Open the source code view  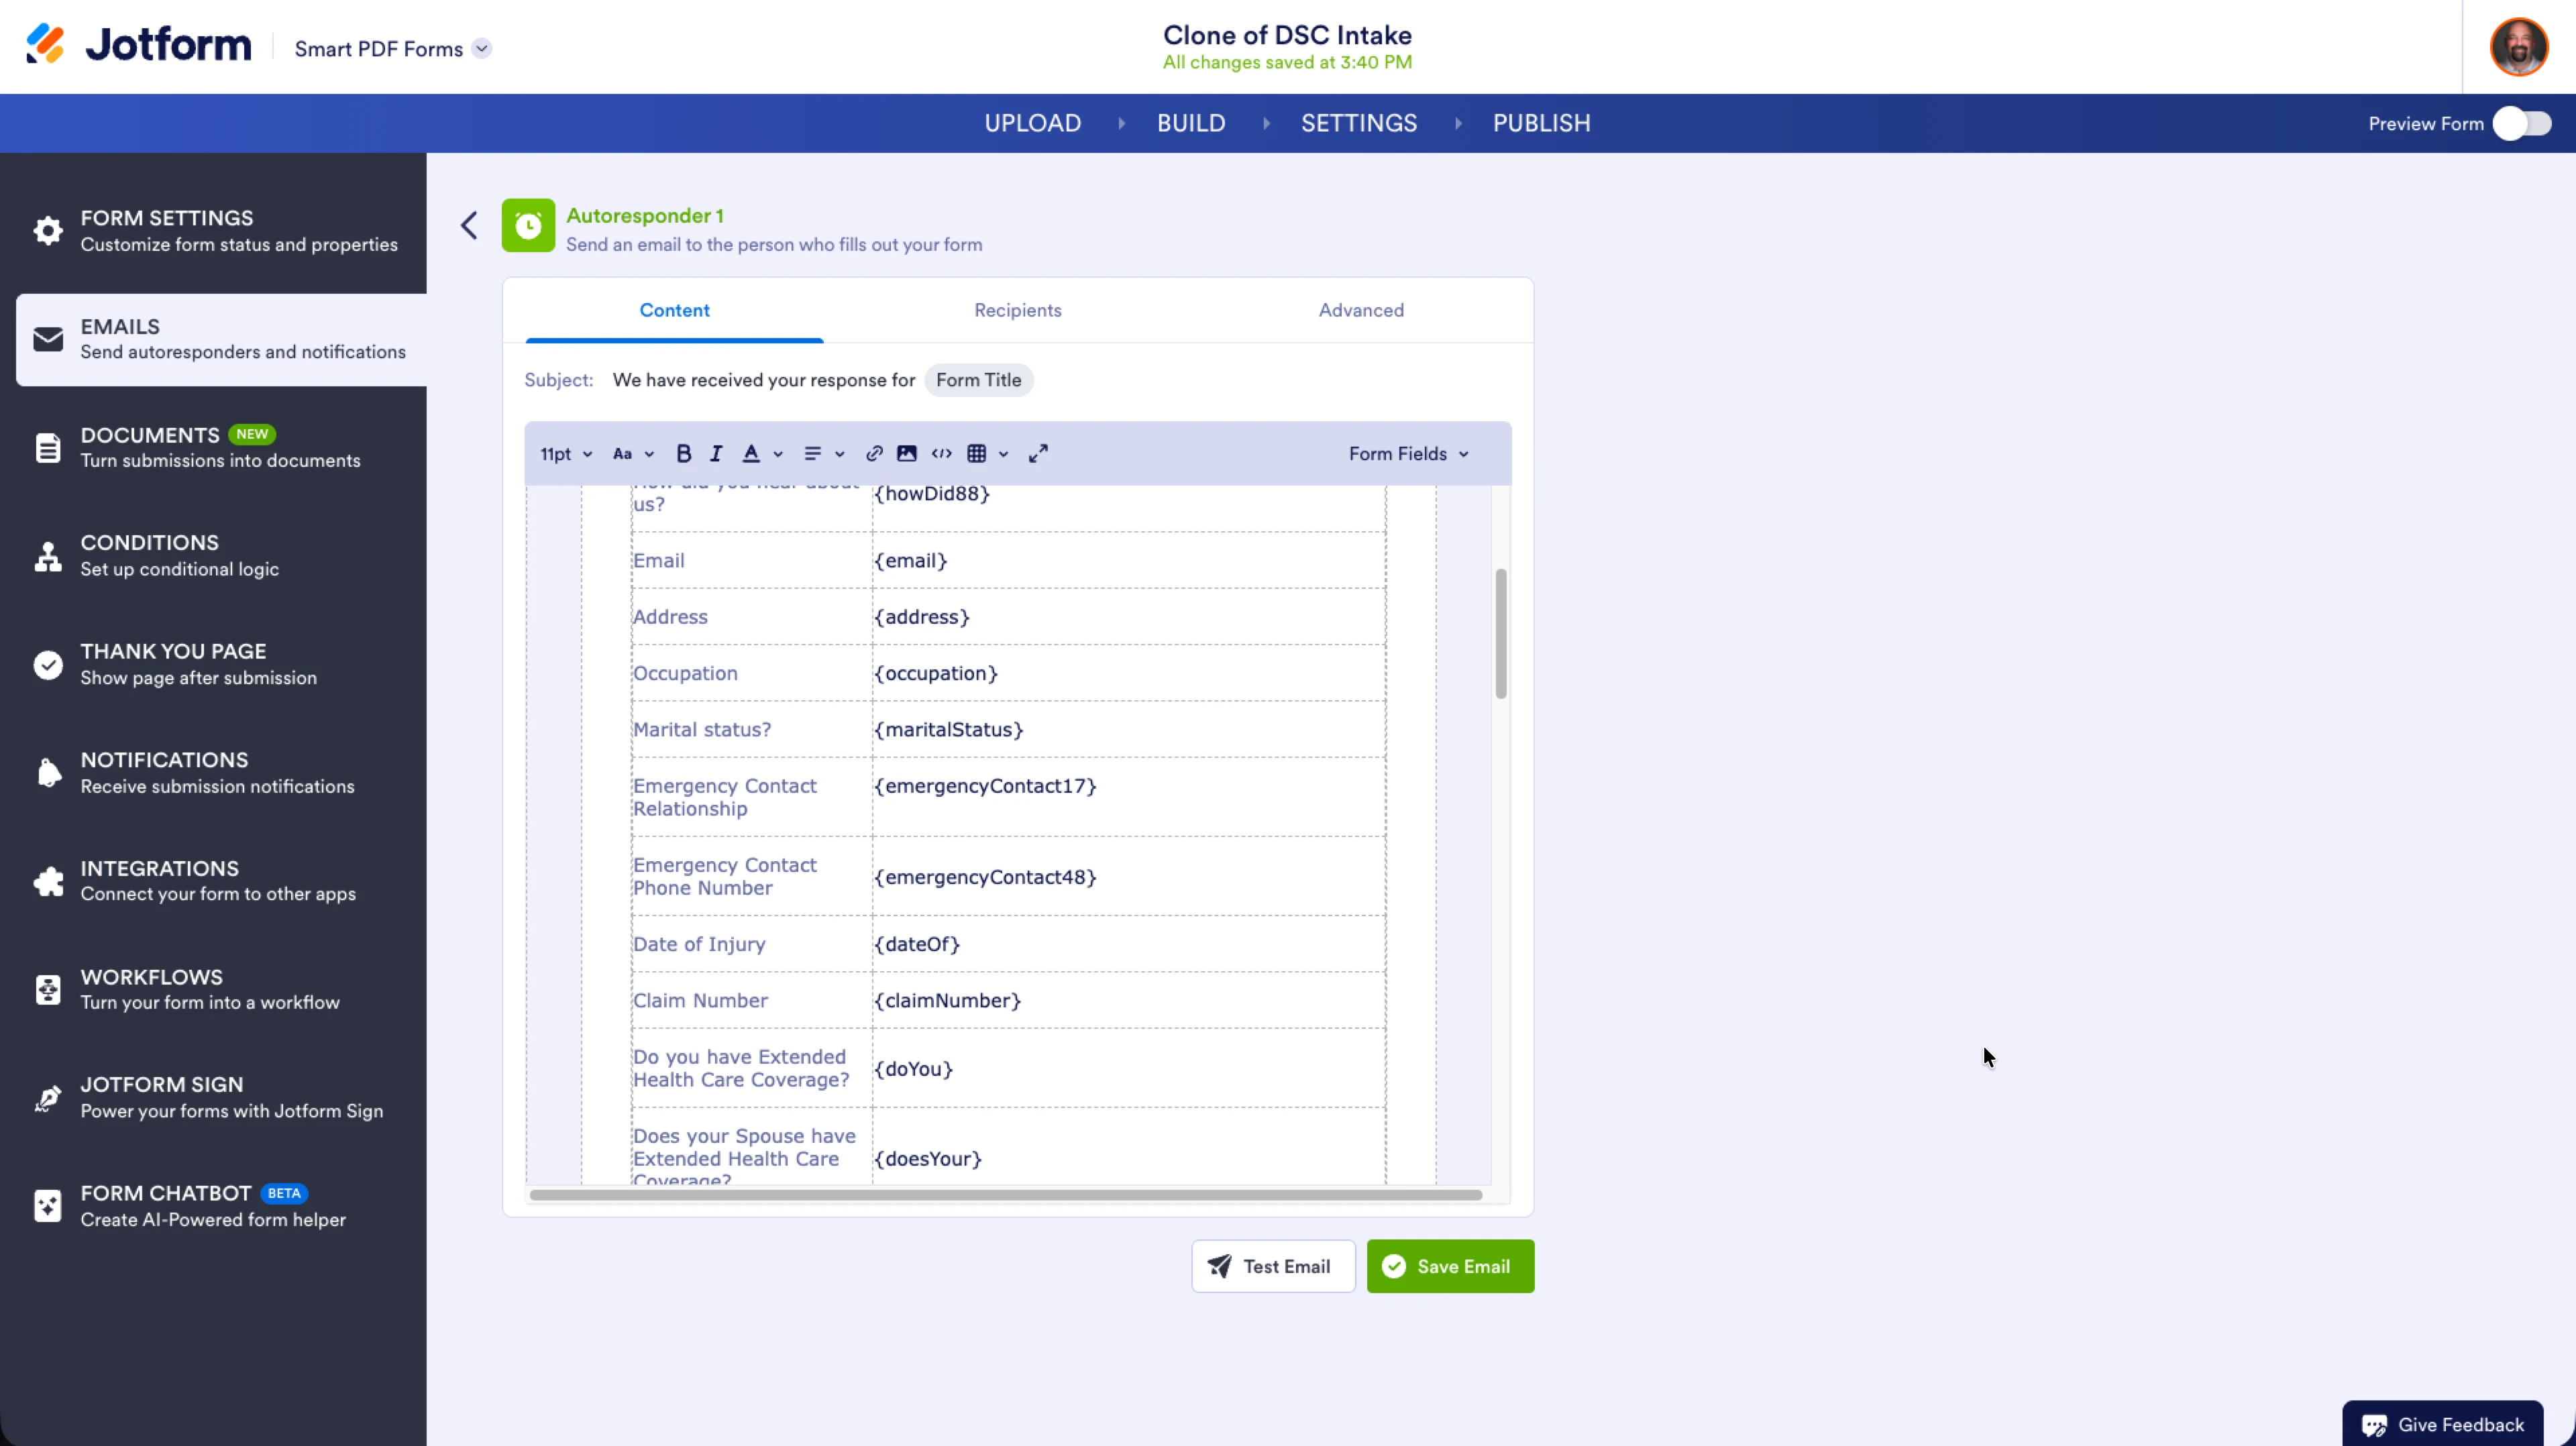[941, 453]
